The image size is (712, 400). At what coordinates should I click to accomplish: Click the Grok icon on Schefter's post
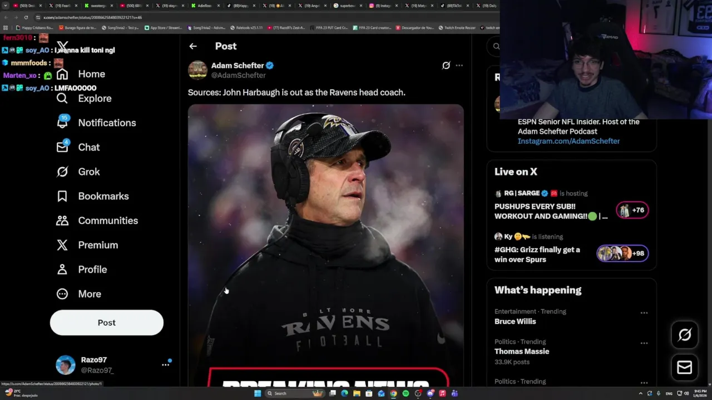(x=446, y=66)
